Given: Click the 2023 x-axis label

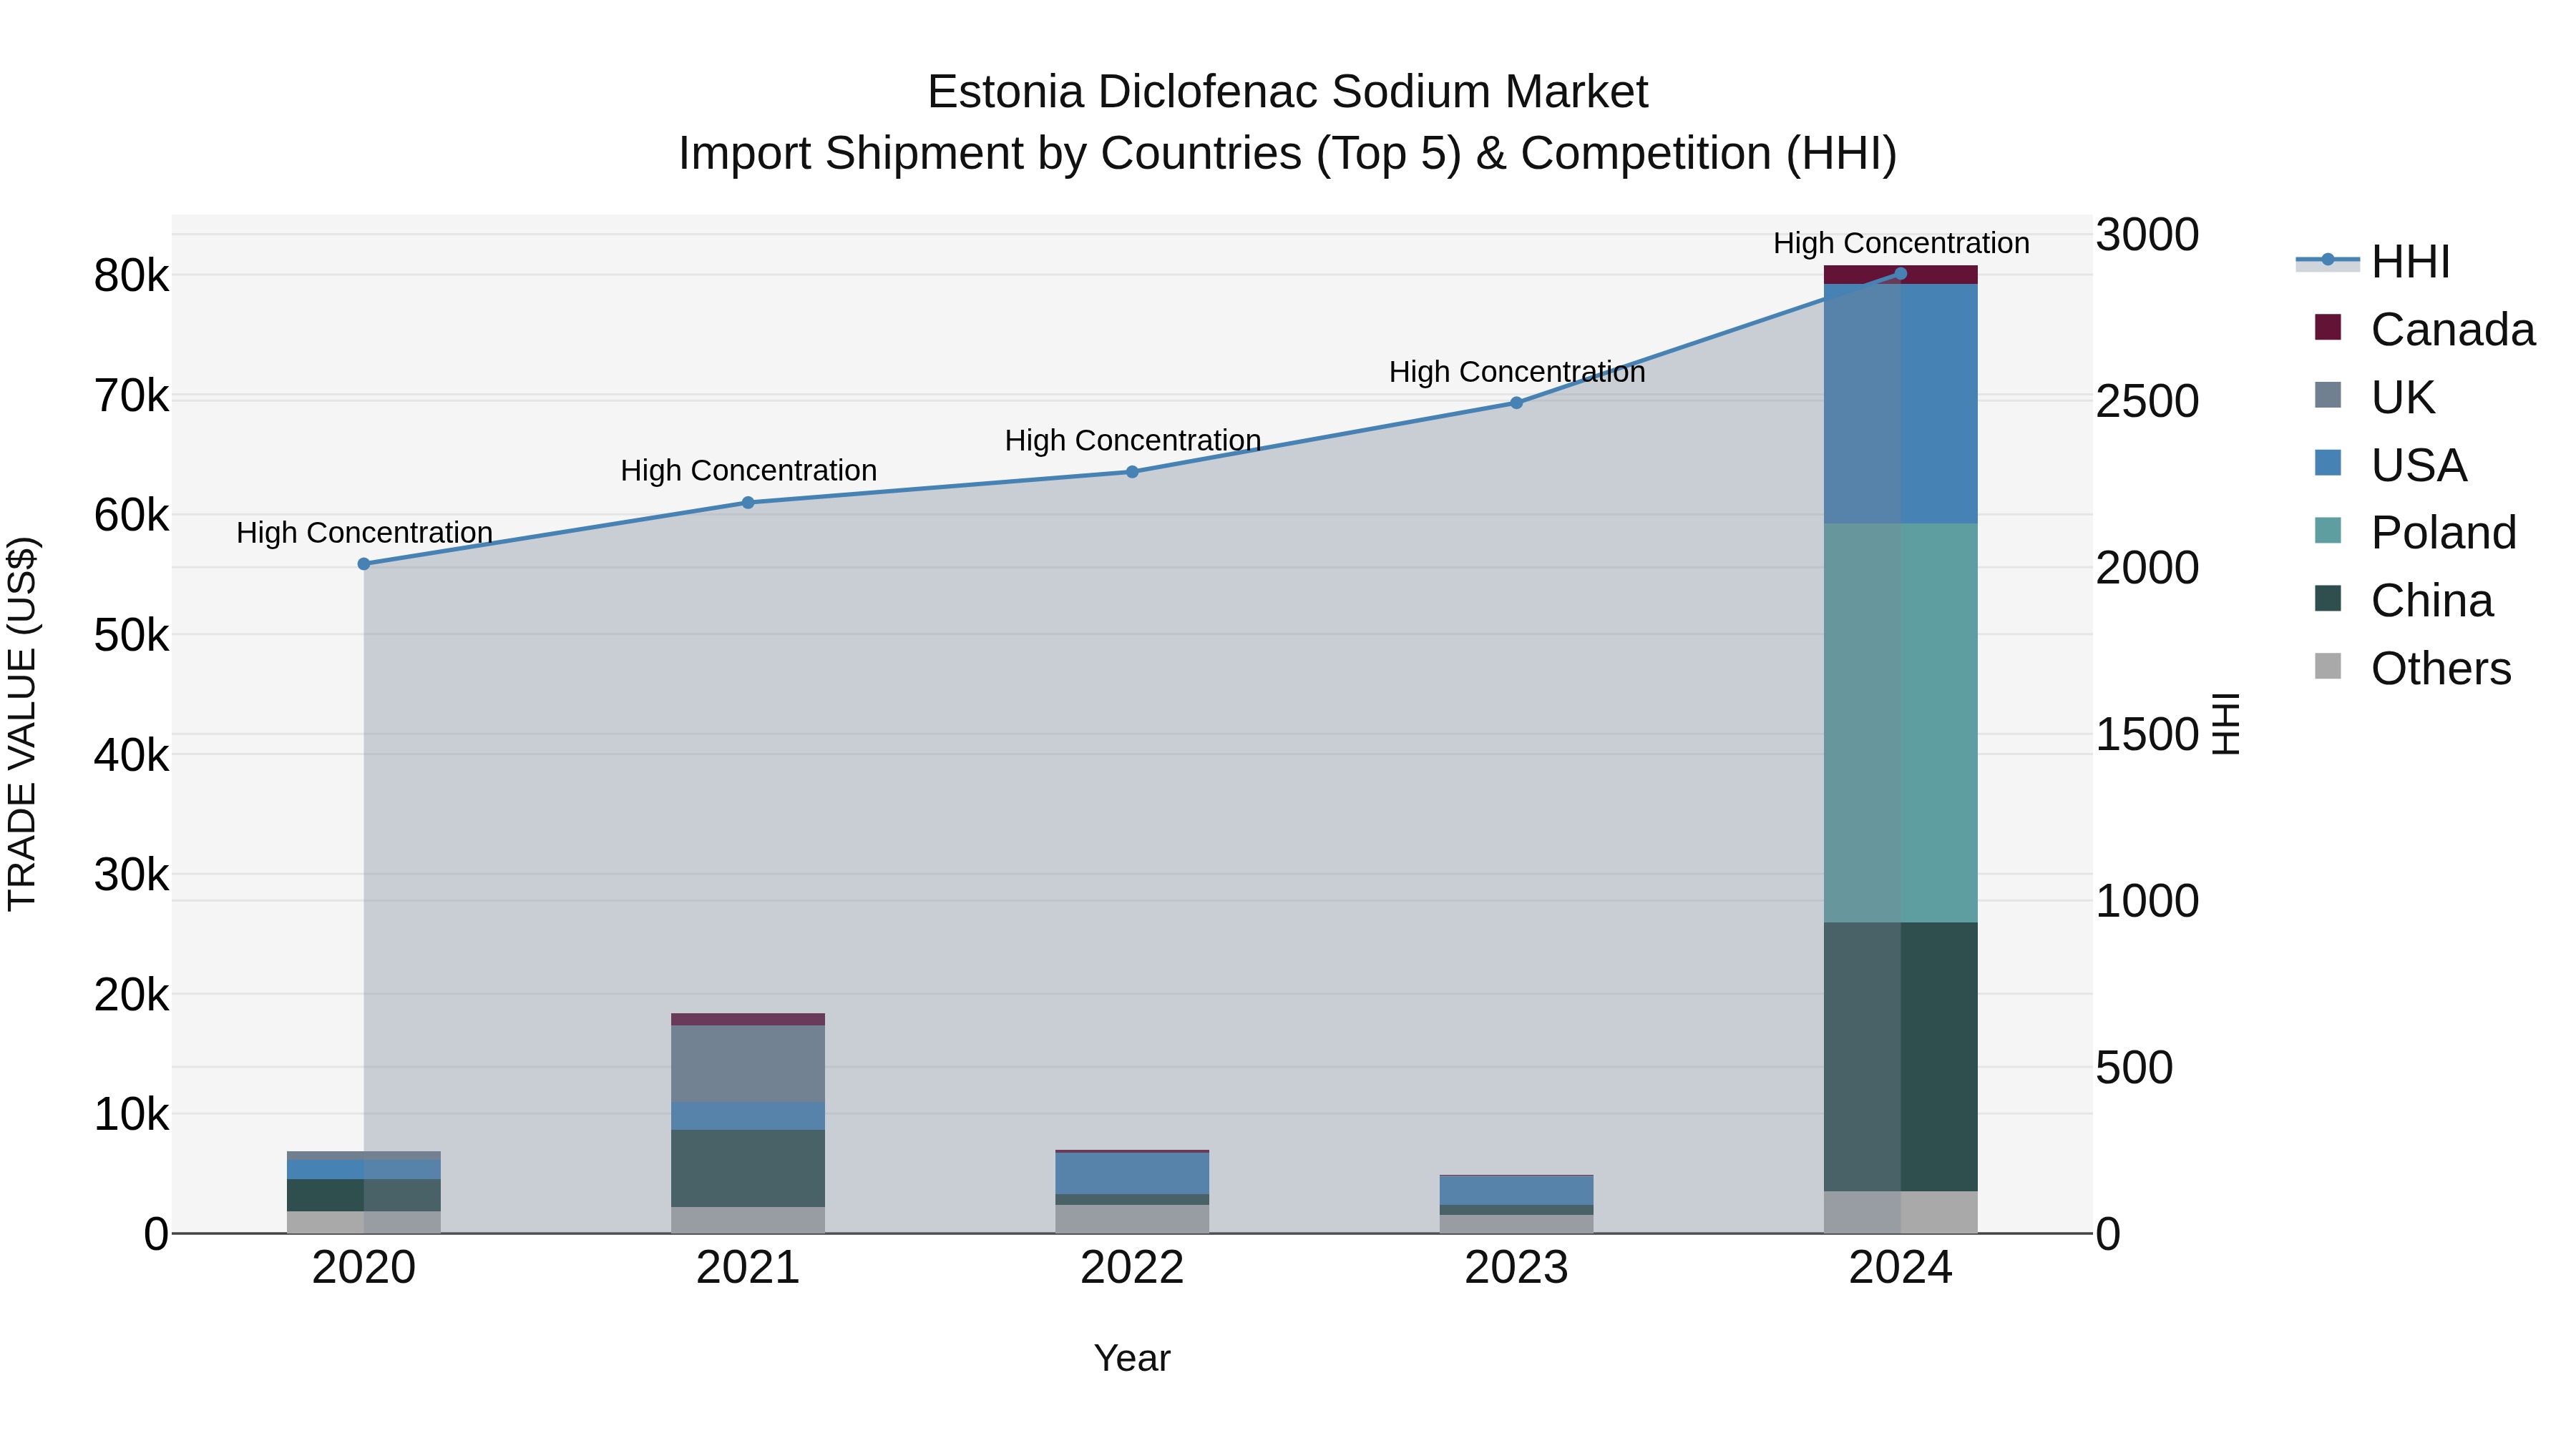Looking at the screenshot, I should (1516, 1268).
